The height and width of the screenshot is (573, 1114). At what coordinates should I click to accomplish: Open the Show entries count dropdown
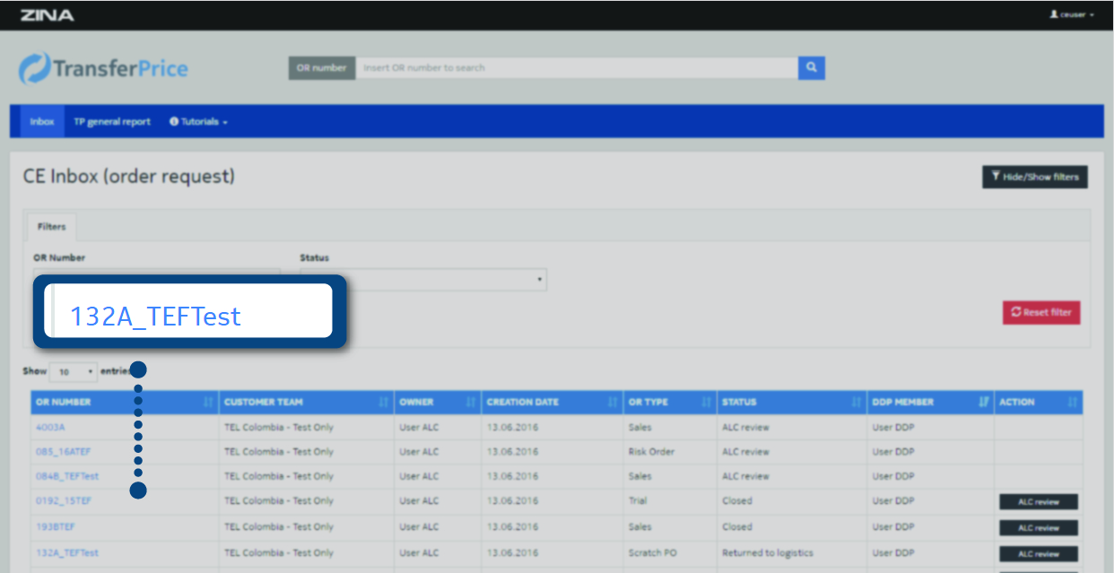click(x=74, y=371)
